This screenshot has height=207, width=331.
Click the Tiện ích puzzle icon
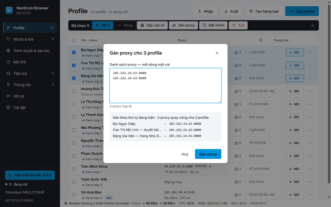8,73
